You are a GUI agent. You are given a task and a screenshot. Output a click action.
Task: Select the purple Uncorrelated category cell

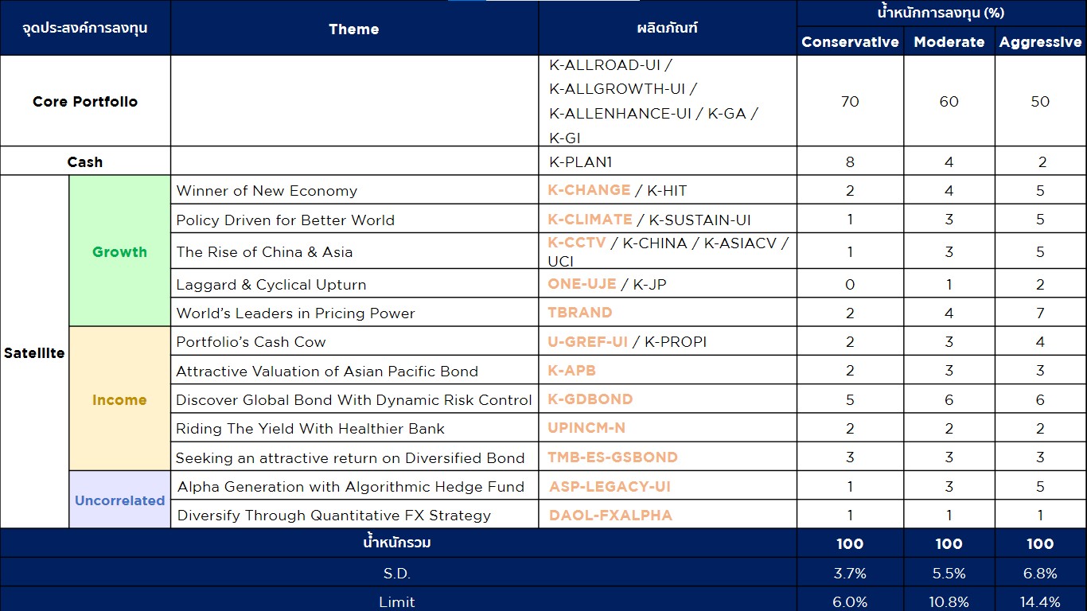(120, 500)
